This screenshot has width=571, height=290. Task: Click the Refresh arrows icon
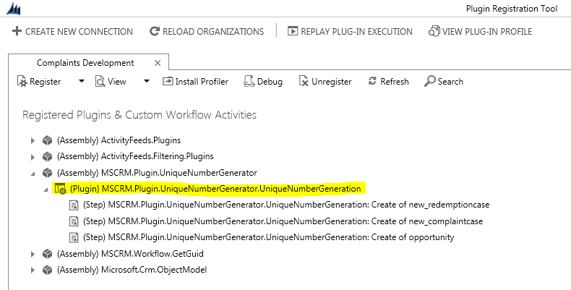[x=372, y=81]
